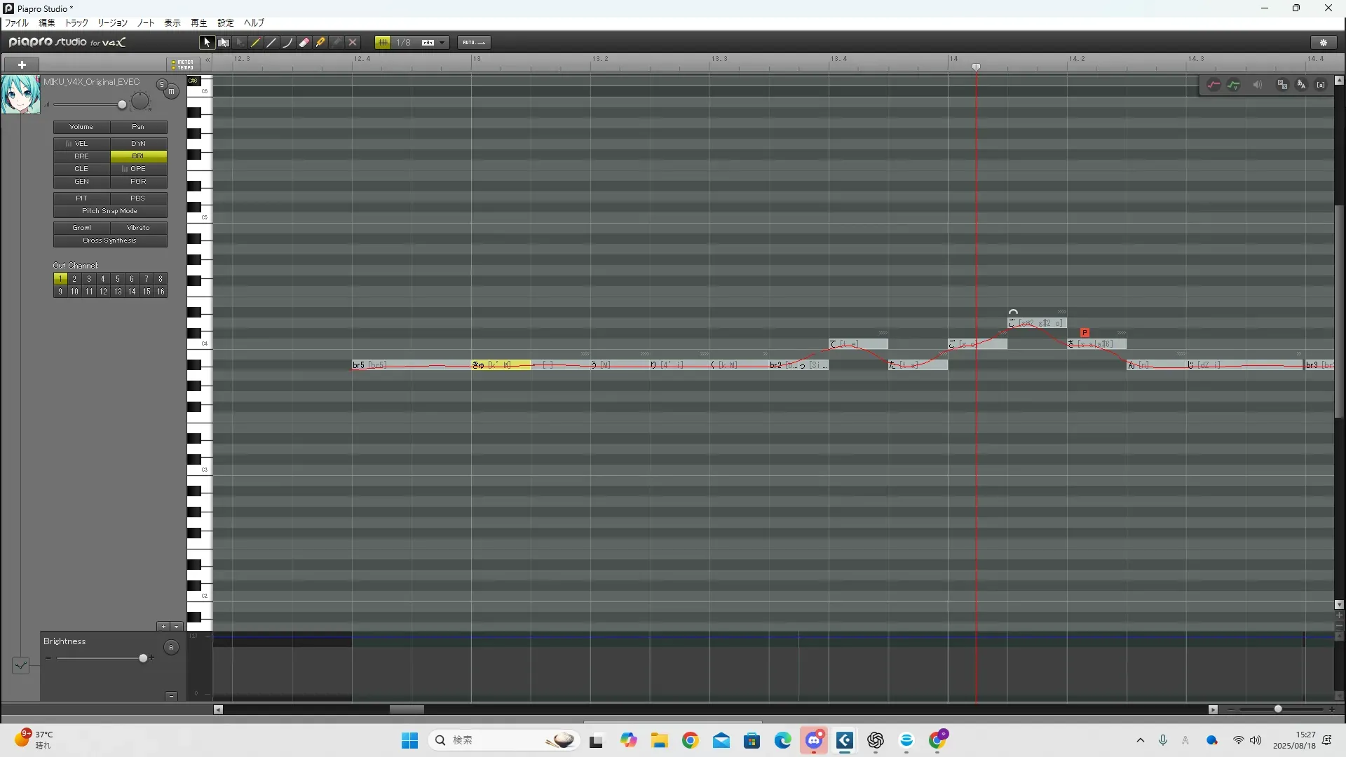The width and height of the screenshot is (1346, 757).
Task: Open the ノート menu
Action: (x=146, y=23)
